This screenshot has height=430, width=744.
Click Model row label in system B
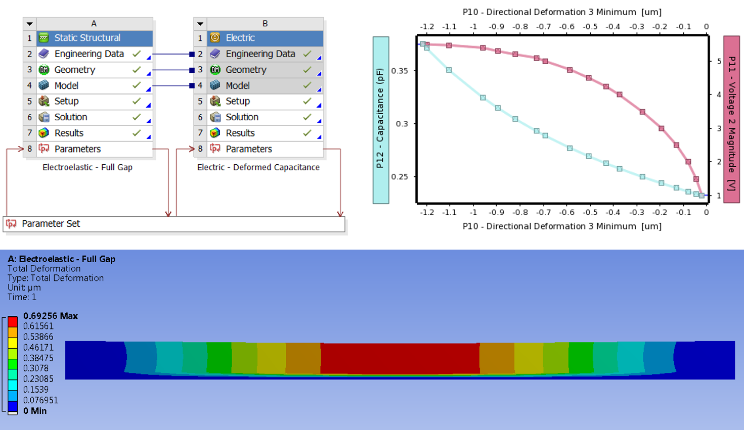[x=238, y=85]
